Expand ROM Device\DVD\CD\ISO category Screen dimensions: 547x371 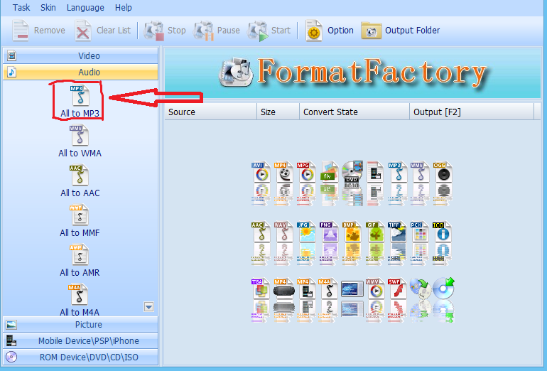(80, 357)
